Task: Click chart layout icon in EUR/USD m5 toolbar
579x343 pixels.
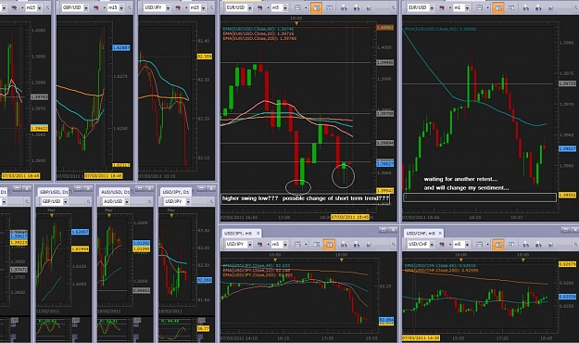Action: tap(297, 7)
